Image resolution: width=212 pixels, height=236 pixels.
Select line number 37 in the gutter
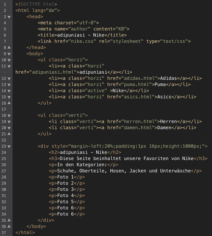[4, 233]
